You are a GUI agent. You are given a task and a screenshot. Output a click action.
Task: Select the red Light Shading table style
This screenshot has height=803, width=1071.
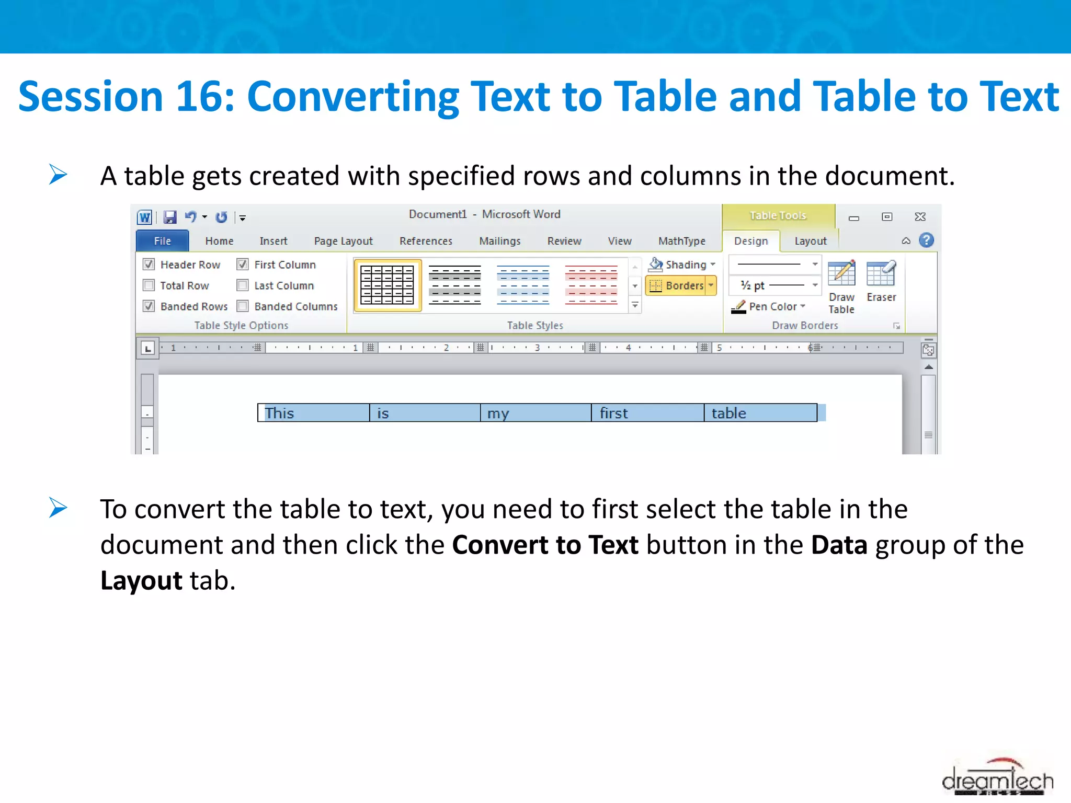coord(591,285)
